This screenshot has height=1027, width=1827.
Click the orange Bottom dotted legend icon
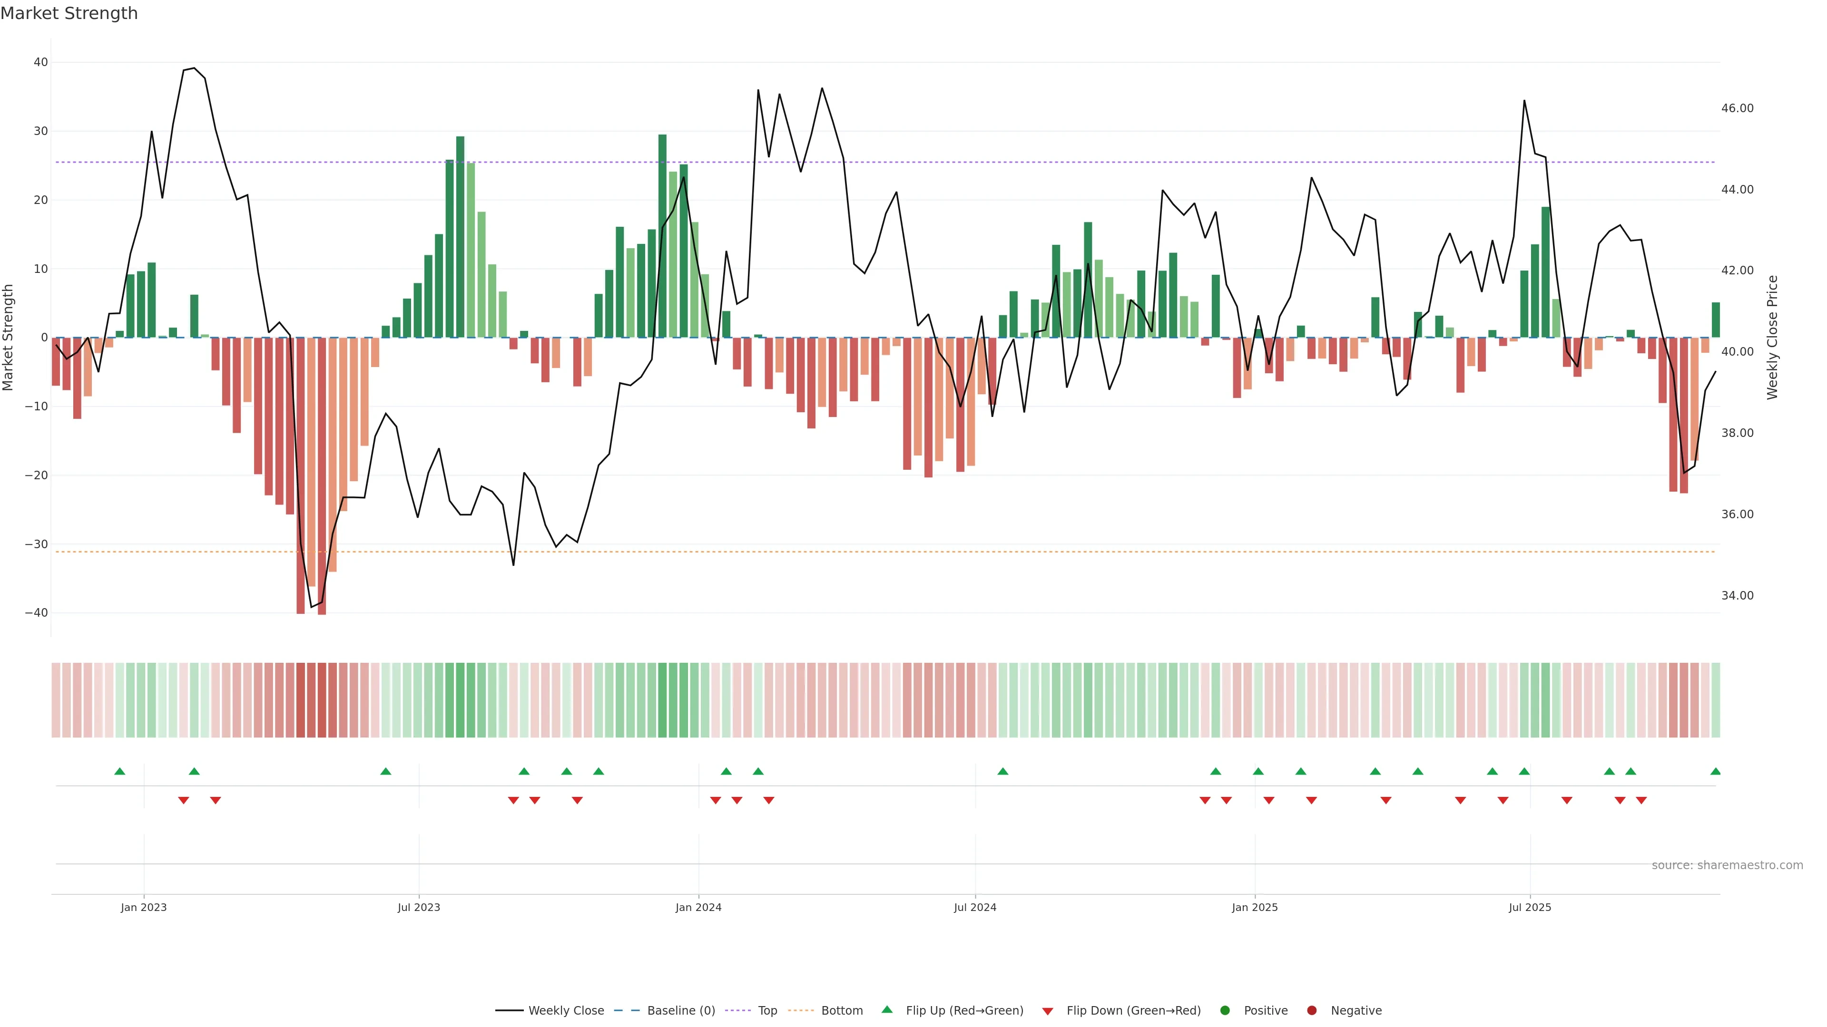(801, 1011)
